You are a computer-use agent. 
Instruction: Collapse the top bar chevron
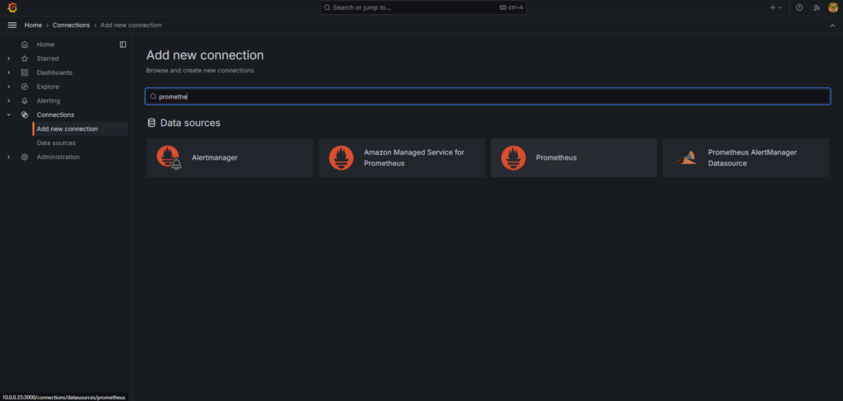833,26
